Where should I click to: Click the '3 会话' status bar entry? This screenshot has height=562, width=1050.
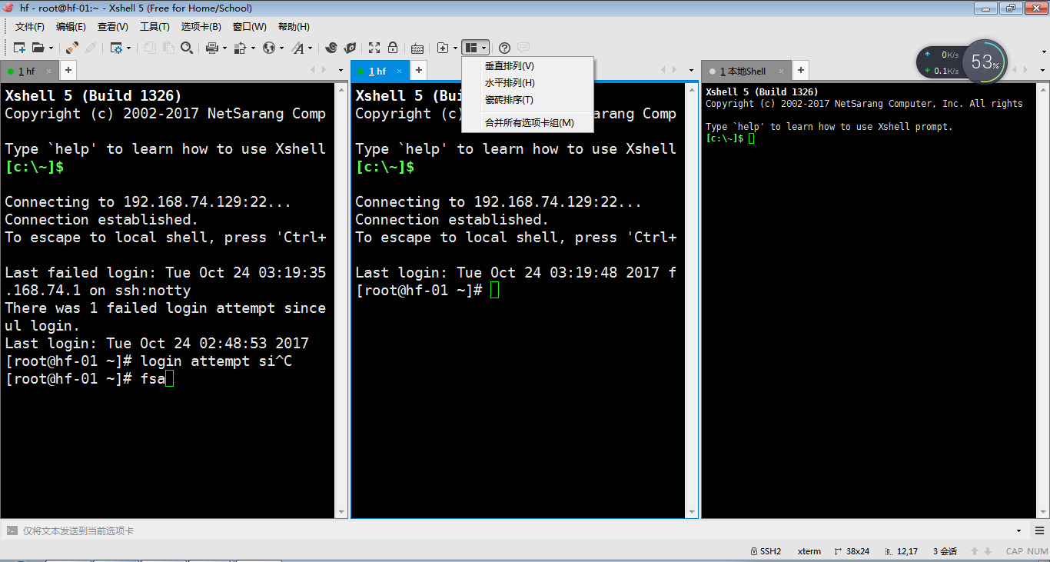click(x=945, y=551)
